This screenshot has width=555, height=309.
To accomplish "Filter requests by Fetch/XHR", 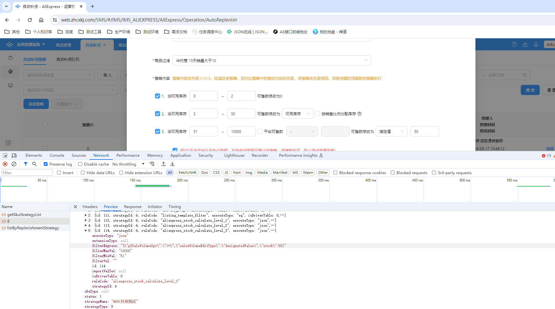I will 187,173.
